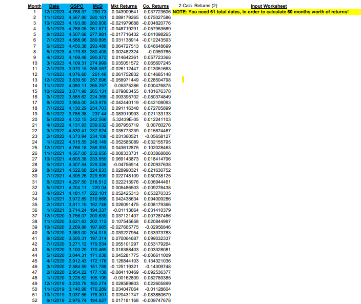This screenshot has height=304, width=361.
Task: Click date cell 3/1/2023
Action: [x=55, y=63]
